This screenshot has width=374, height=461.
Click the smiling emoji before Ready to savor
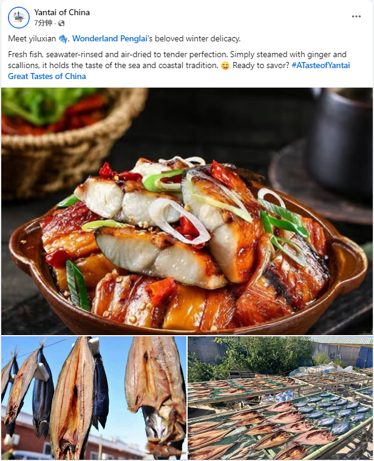225,66
